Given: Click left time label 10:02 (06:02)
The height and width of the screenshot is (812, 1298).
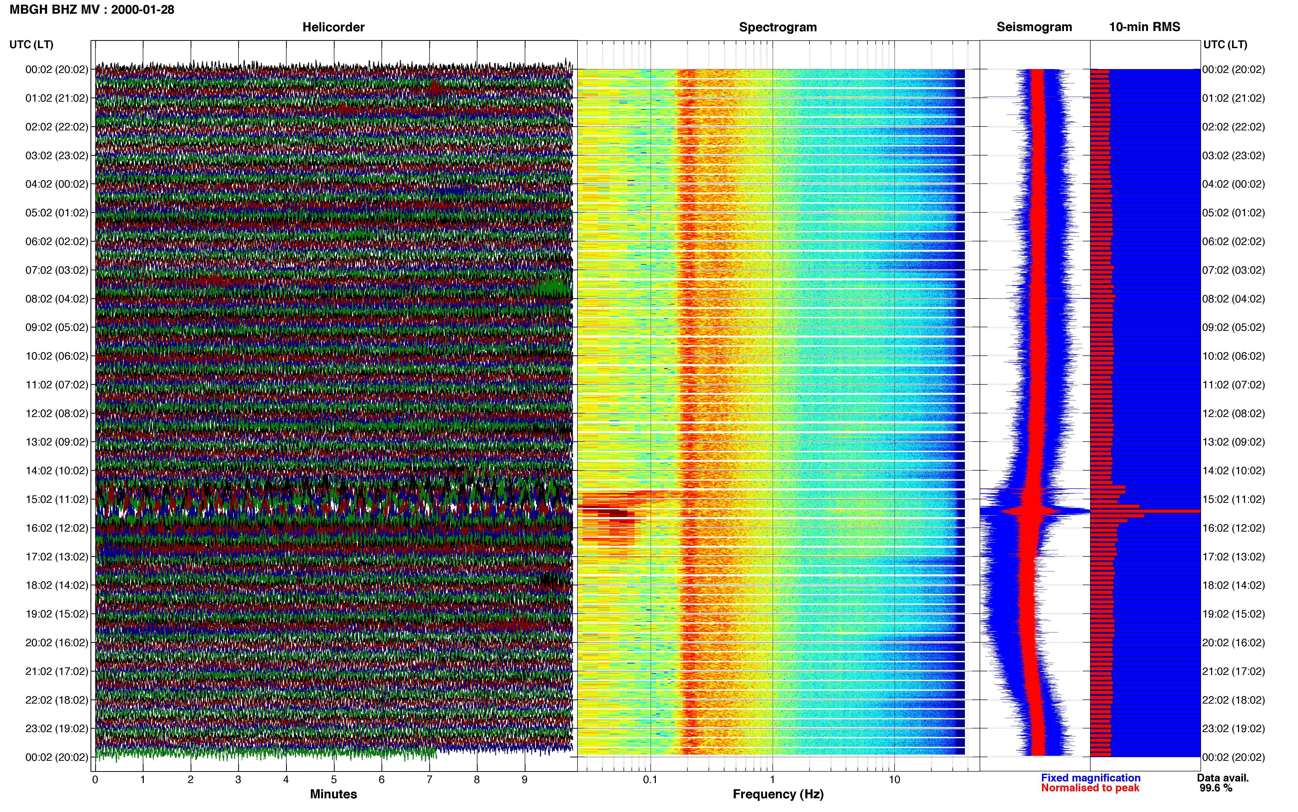Looking at the screenshot, I should [57, 356].
